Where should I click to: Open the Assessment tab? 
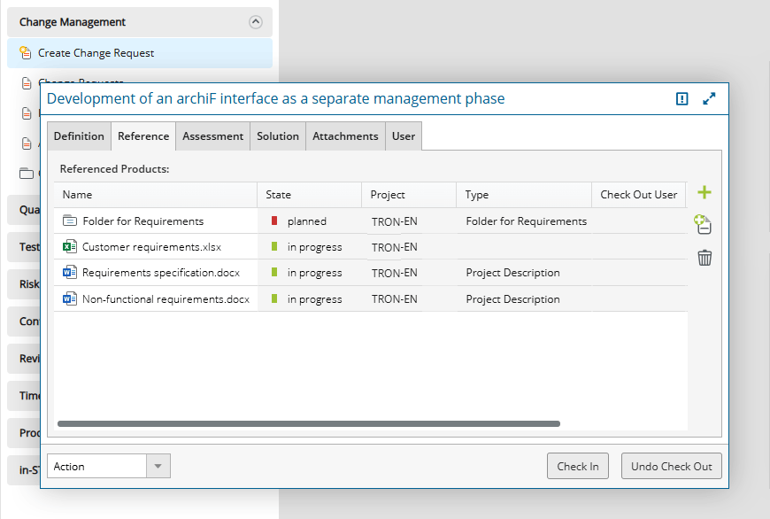point(212,136)
